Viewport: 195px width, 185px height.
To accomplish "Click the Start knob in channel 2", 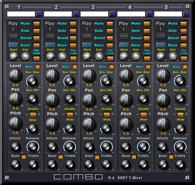I will (50, 56).
